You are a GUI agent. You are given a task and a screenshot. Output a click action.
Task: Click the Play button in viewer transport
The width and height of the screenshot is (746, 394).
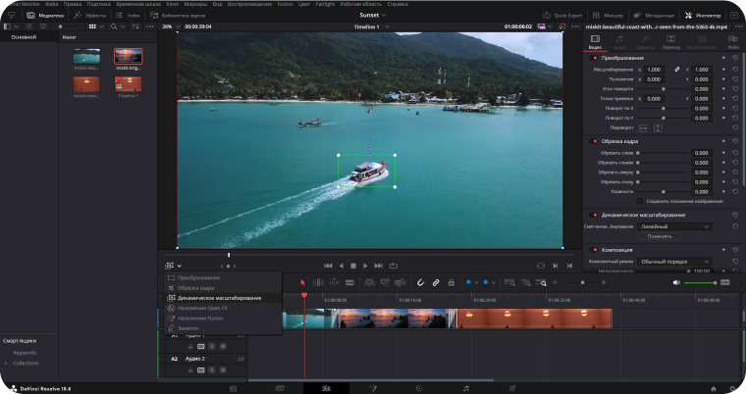coord(365,265)
